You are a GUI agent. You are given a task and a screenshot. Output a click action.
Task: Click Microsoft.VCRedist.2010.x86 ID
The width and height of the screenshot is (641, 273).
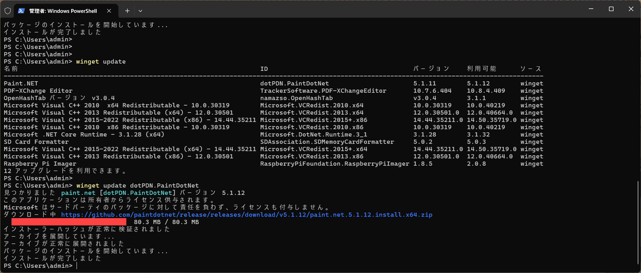[x=312, y=127]
